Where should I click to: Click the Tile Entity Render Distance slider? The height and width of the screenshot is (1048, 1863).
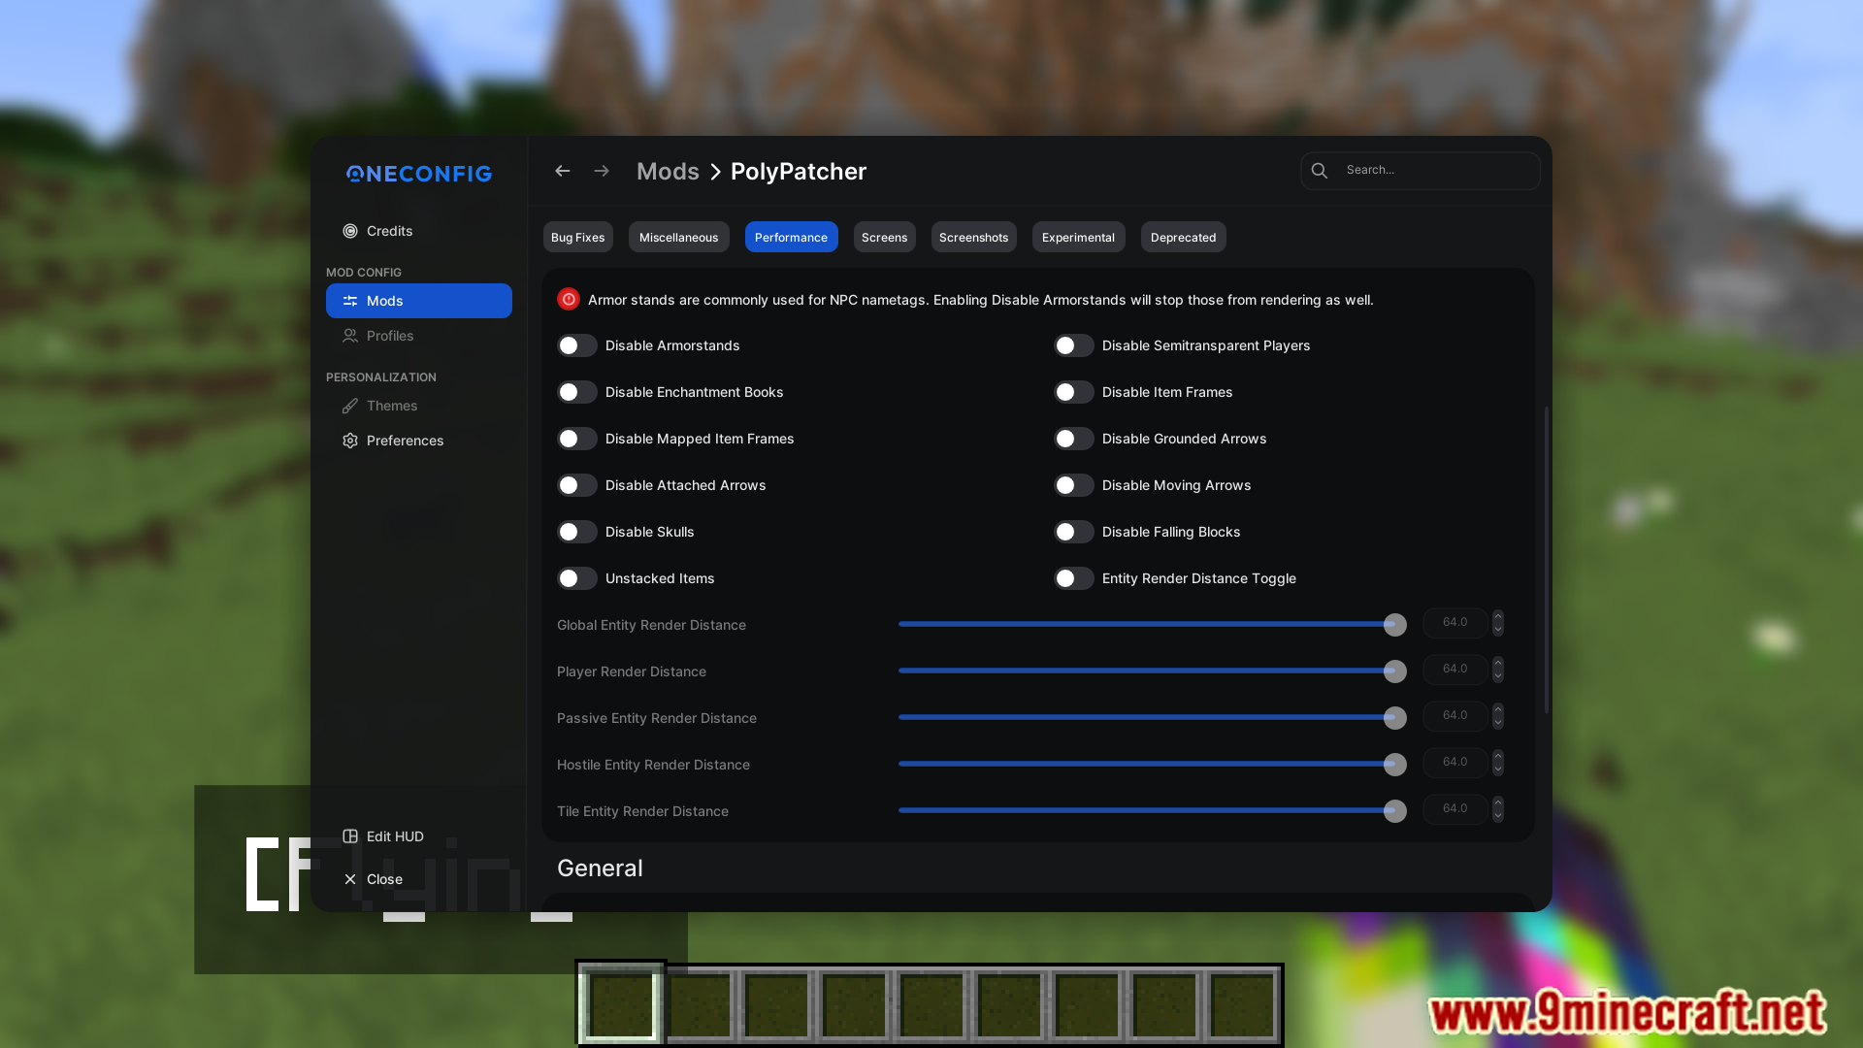[x=1152, y=811]
